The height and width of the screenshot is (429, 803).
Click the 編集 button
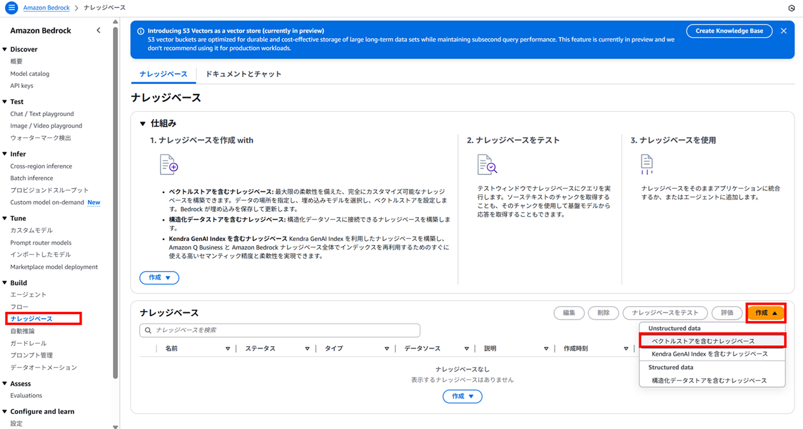coord(569,312)
